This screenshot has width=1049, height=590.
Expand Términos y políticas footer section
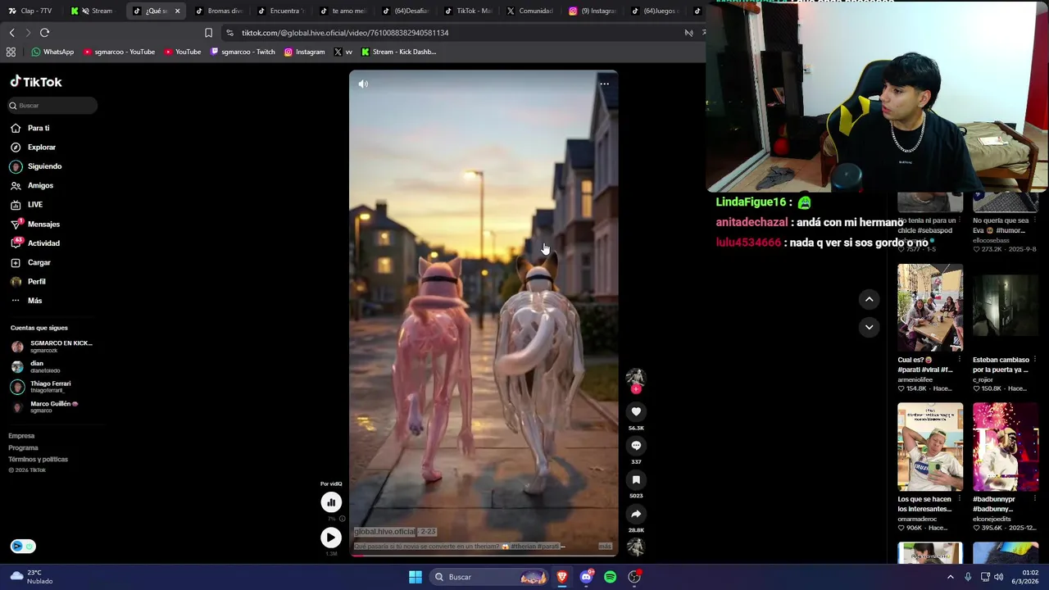pyautogui.click(x=38, y=459)
